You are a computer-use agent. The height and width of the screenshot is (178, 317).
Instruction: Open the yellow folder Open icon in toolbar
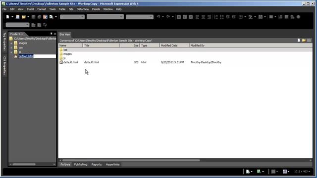click(24, 17)
